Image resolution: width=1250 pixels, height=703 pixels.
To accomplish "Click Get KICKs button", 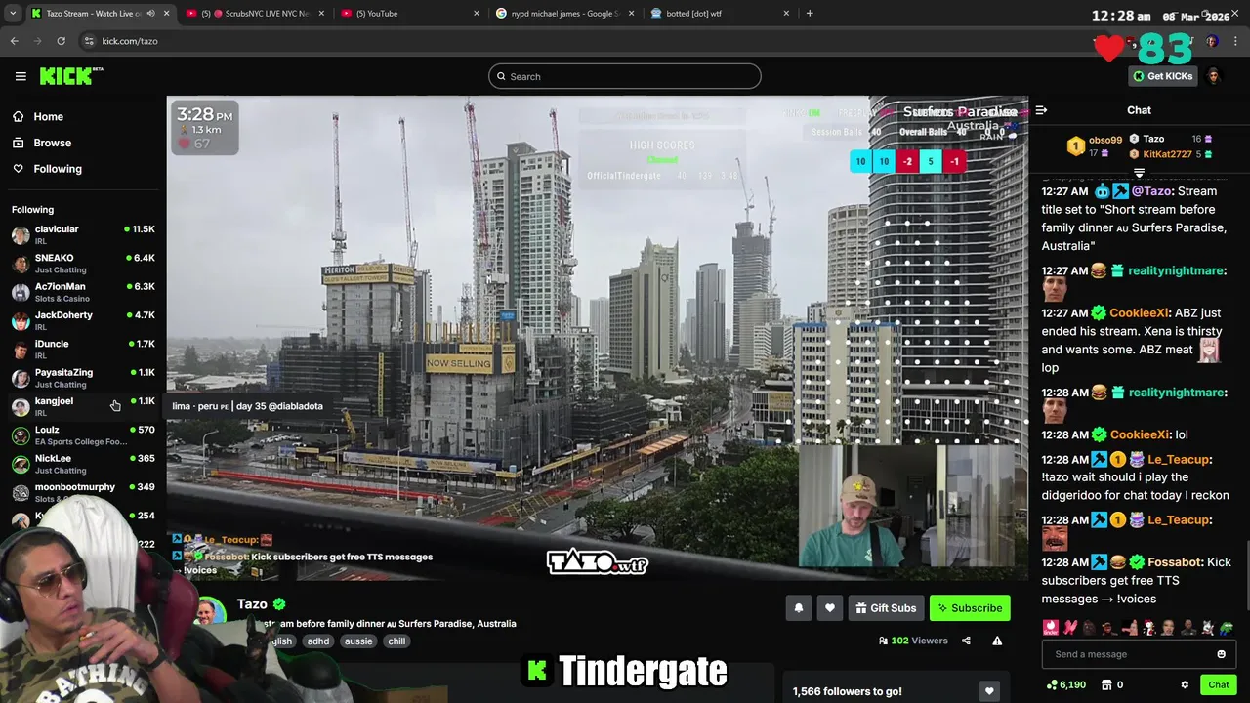I will (x=1163, y=76).
